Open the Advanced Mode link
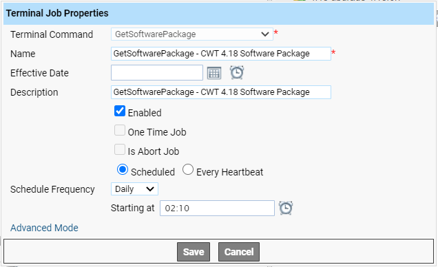The width and height of the screenshot is (438, 267). click(44, 228)
